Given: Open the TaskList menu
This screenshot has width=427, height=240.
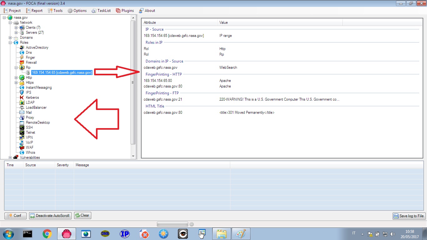Looking at the screenshot, I should coord(101,10).
